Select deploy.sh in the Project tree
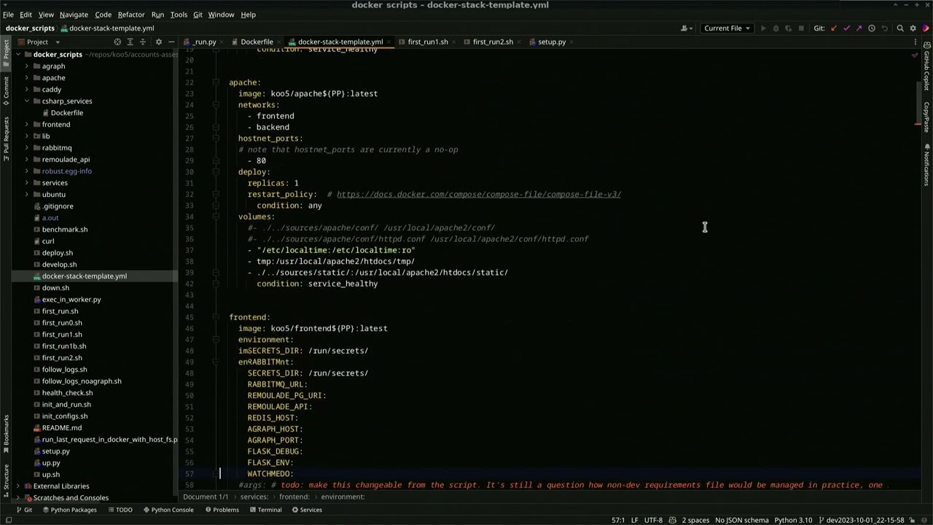 coord(58,253)
